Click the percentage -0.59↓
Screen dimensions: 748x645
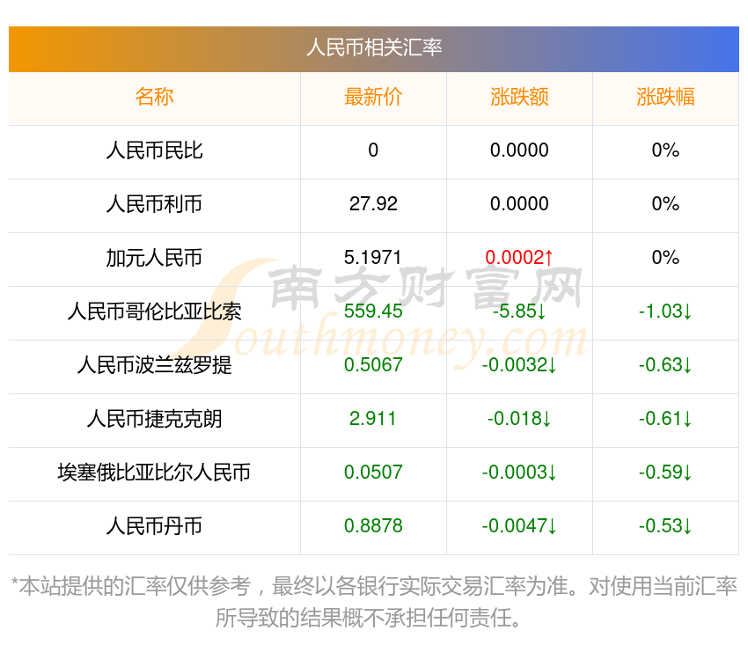(x=665, y=473)
